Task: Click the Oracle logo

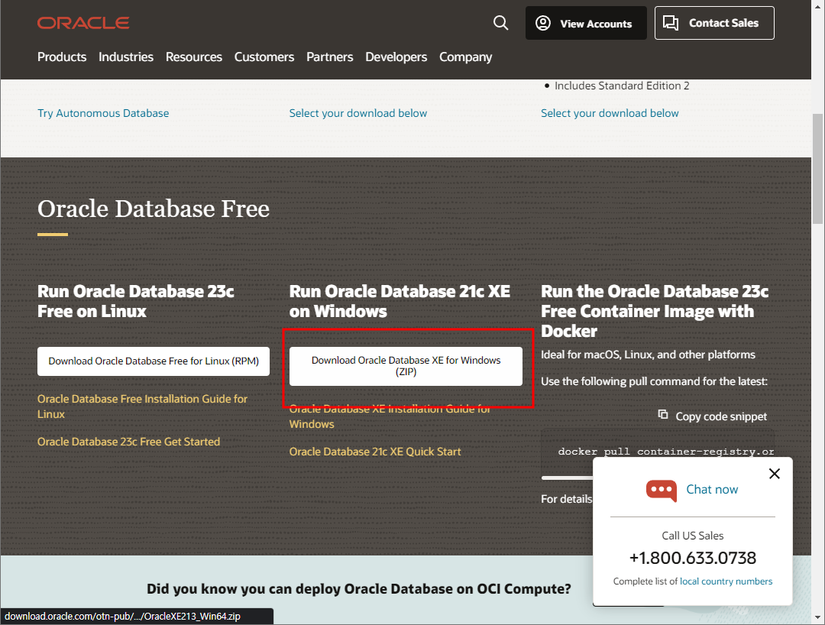Action: (x=82, y=22)
